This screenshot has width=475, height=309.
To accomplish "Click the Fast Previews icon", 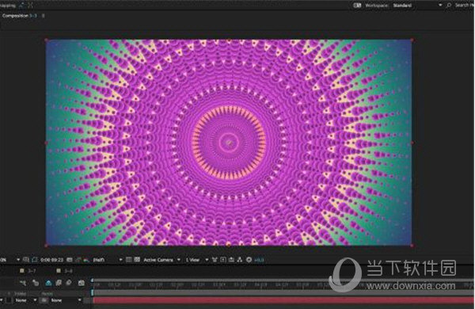I will pyautogui.click(x=223, y=260).
